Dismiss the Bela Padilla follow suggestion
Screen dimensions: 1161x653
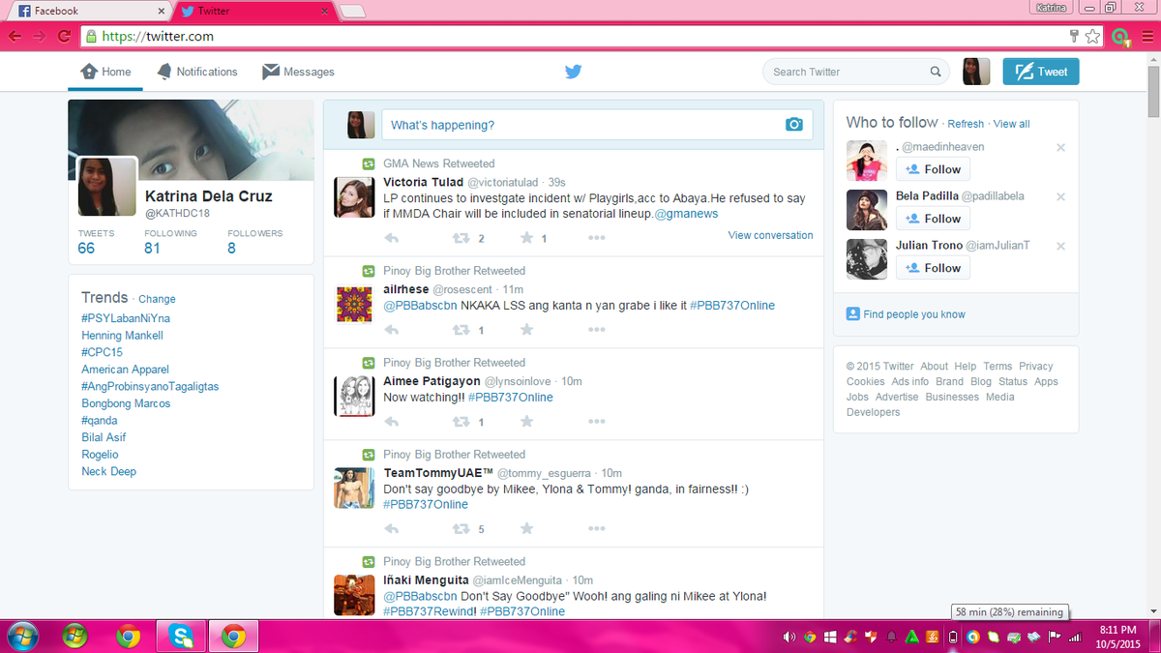1060,196
